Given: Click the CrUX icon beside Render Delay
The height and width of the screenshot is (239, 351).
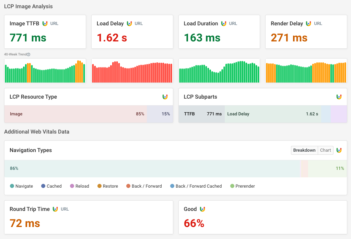Looking at the screenshot, I should pyautogui.click(x=308, y=24).
